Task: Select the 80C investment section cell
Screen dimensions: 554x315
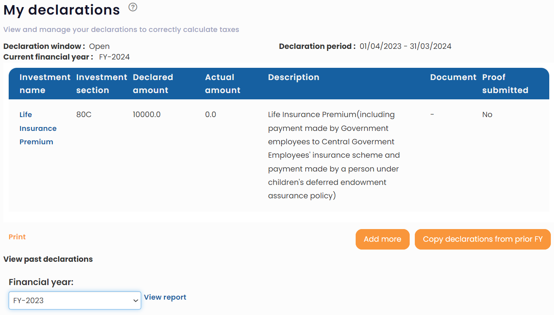Action: coord(84,115)
